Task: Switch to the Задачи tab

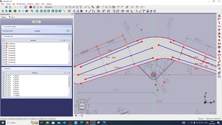Action: pos(12,17)
